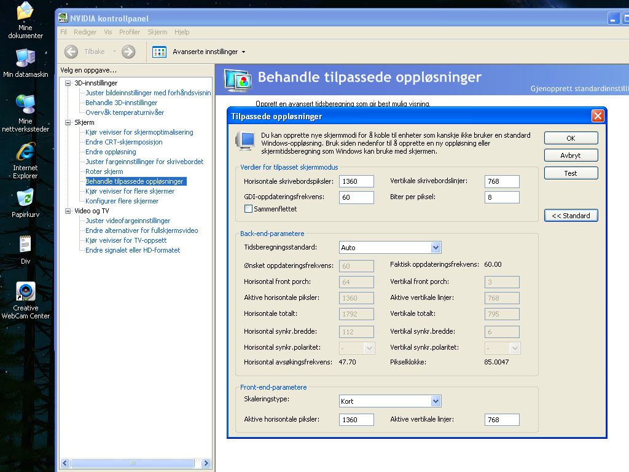The width and height of the screenshot is (629, 472).
Task: Open Juster fargeinnstillinger for skrivebordet
Action: (144, 162)
